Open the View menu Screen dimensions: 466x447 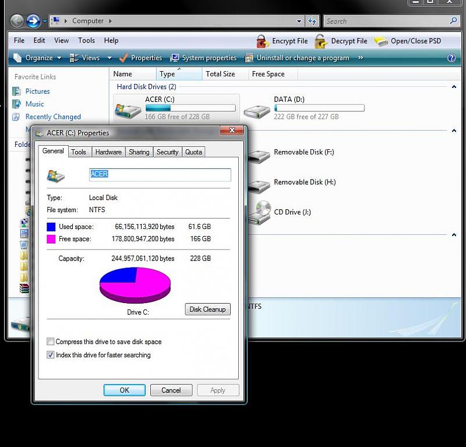coord(62,40)
